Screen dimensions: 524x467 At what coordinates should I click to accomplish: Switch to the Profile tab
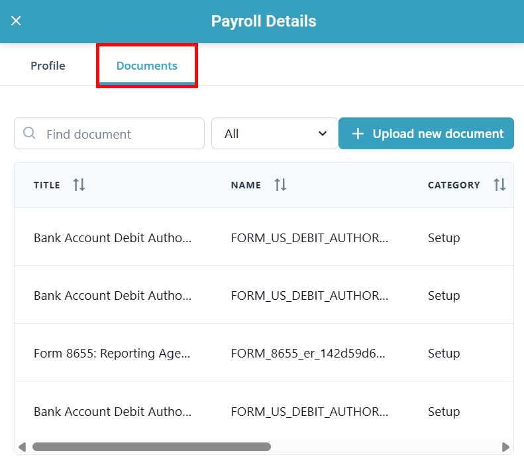(x=48, y=66)
